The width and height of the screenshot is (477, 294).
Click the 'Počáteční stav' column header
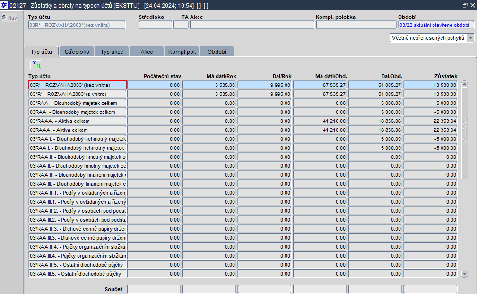[162, 76]
